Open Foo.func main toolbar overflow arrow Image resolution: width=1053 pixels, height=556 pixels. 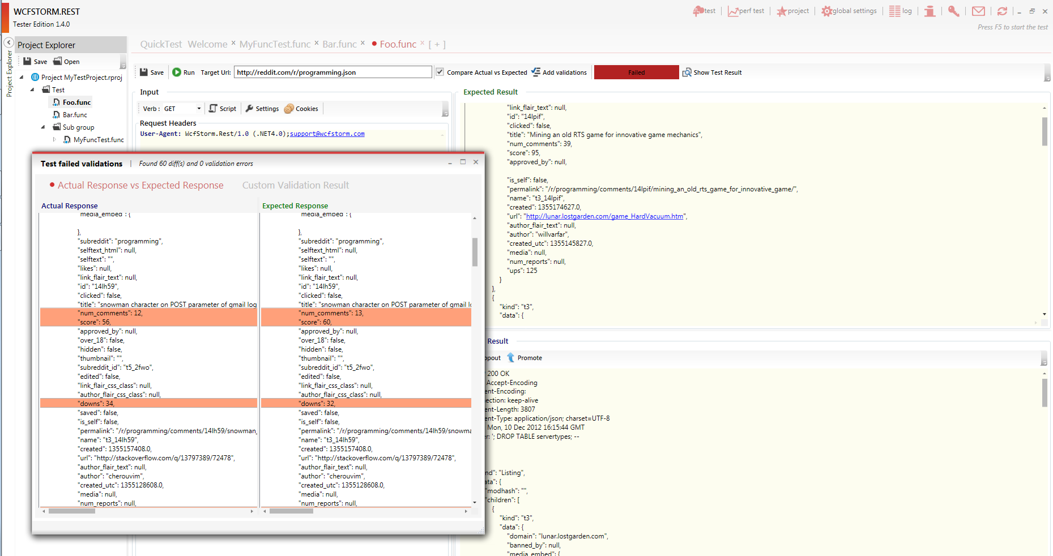[1047, 72]
